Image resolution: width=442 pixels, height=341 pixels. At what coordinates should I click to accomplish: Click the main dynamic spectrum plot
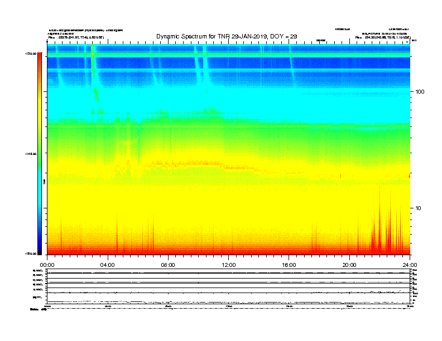click(229, 149)
